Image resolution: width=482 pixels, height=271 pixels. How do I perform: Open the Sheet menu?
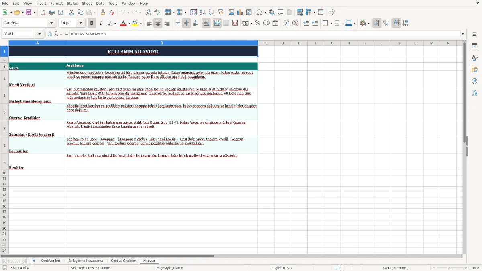tap(87, 3)
